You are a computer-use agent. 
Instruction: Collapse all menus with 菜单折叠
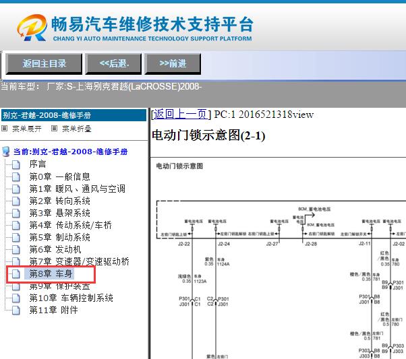click(x=77, y=129)
